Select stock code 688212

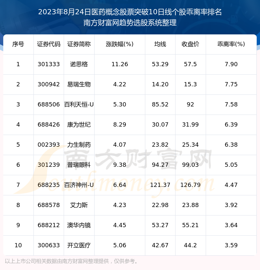[49, 226]
